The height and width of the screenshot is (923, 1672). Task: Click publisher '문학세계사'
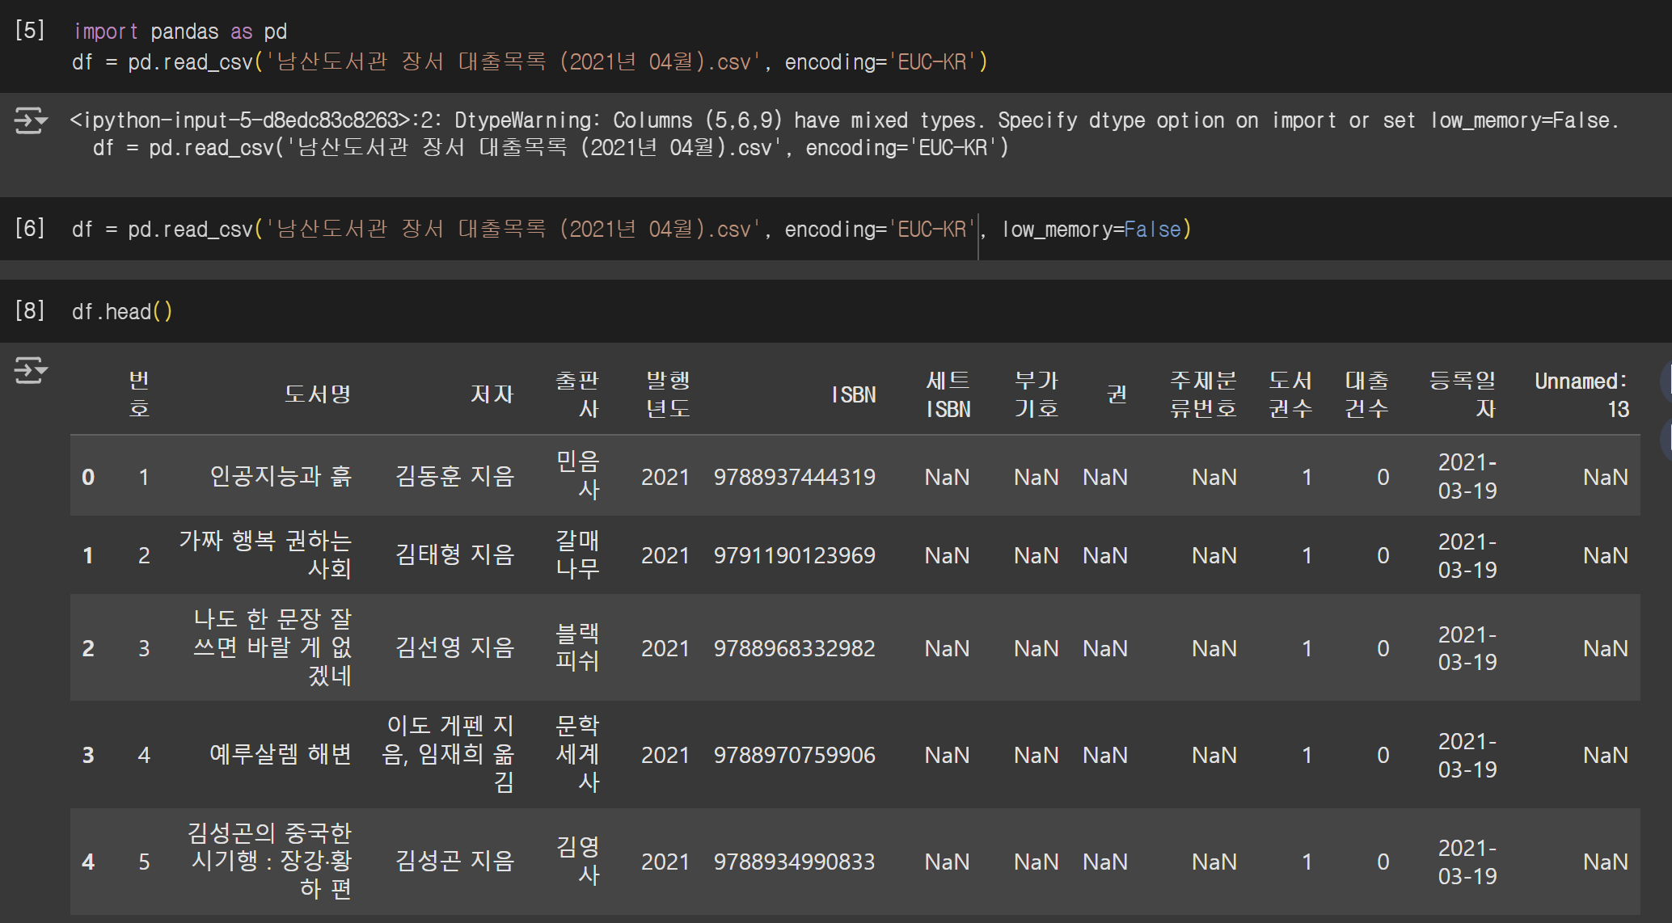click(577, 754)
